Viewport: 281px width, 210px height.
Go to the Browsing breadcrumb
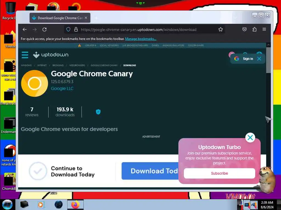coord(58,65)
